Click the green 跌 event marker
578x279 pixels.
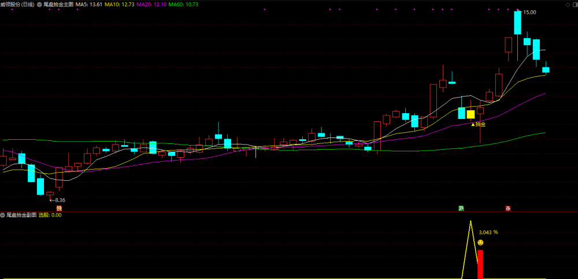coord(461,208)
